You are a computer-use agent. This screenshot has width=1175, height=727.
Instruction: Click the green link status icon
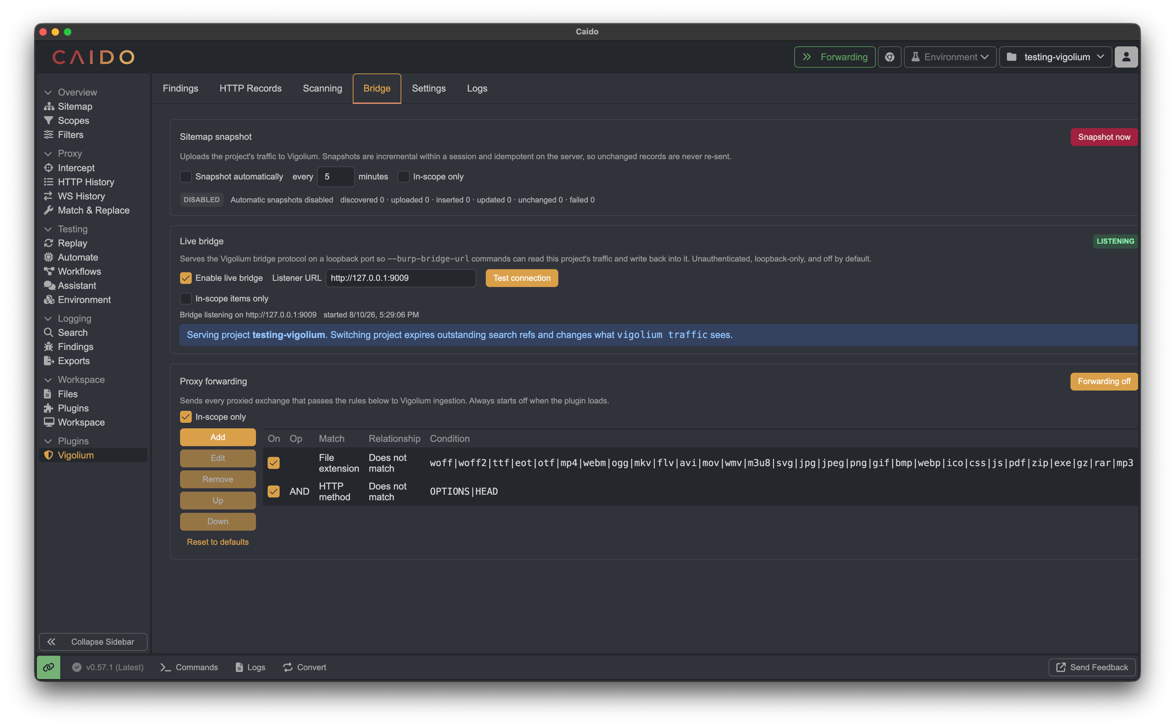[x=49, y=667]
